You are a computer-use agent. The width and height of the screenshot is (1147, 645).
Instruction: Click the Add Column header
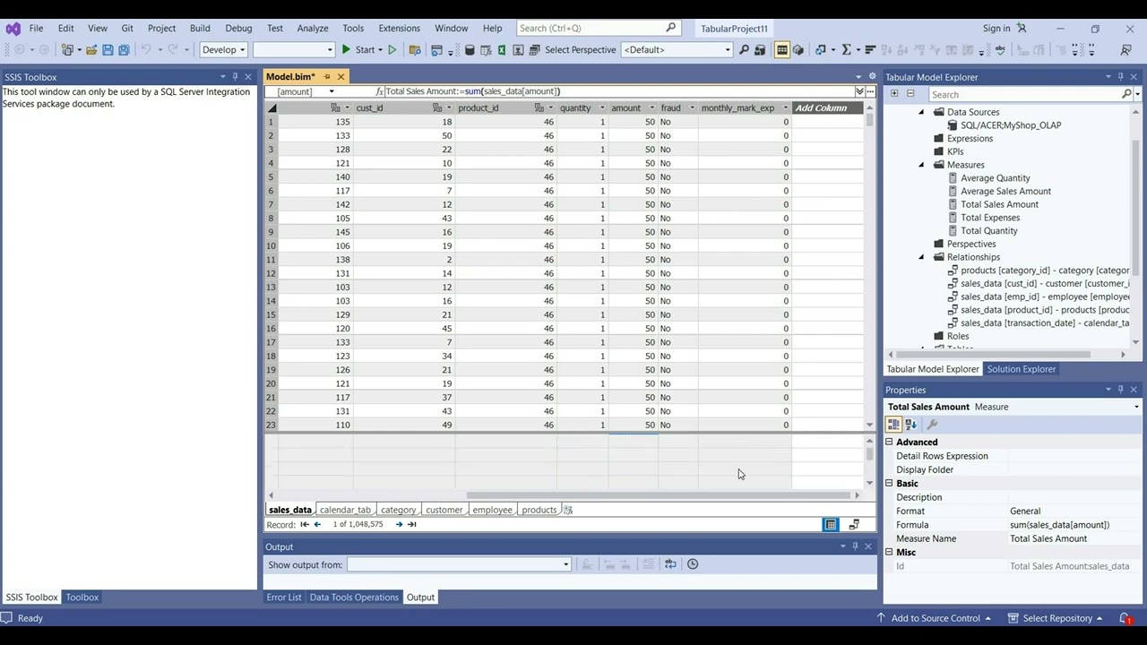(821, 108)
